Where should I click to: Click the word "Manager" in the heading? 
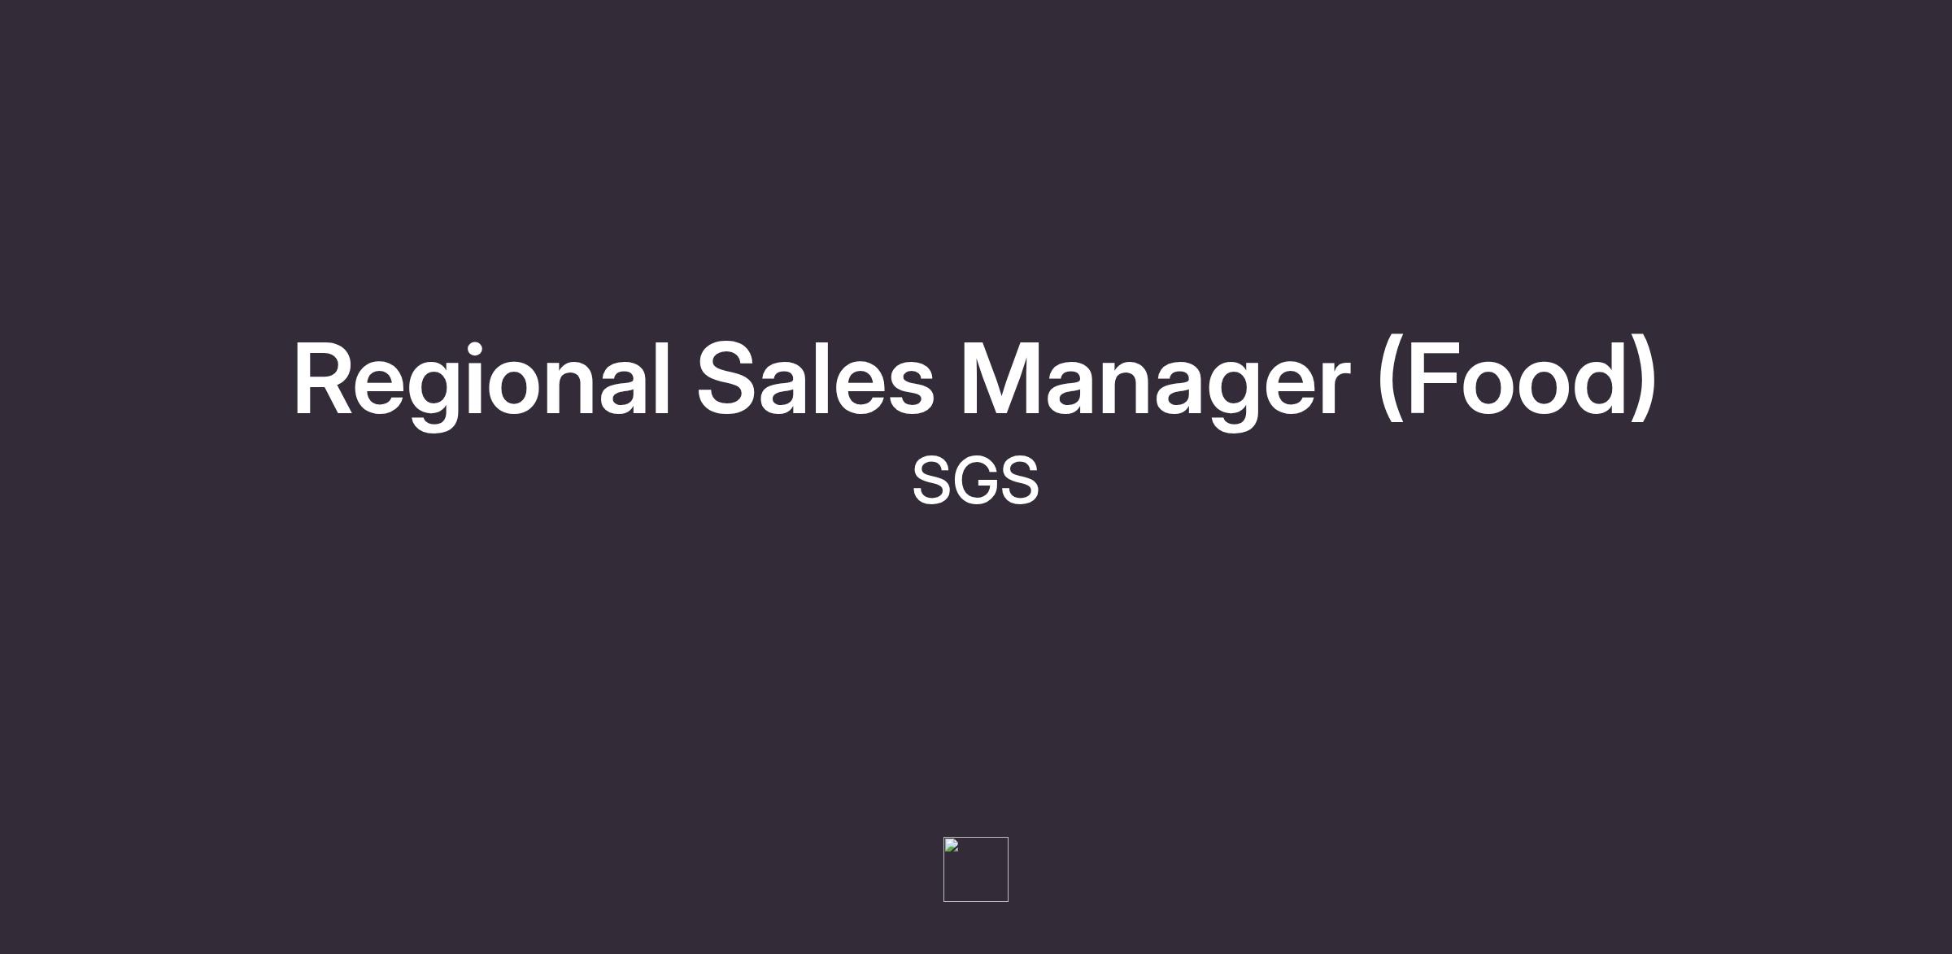pos(1155,381)
